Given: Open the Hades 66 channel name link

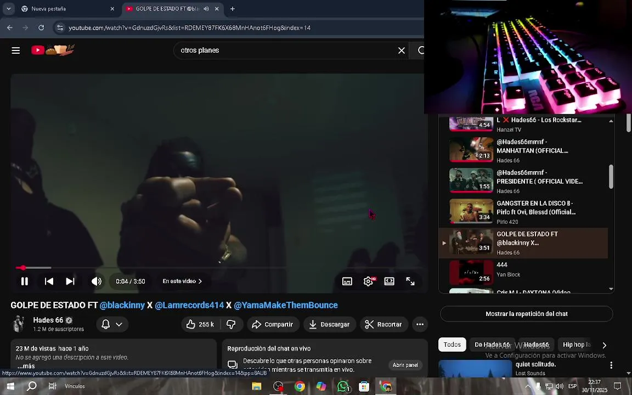Looking at the screenshot, I should pos(48,320).
